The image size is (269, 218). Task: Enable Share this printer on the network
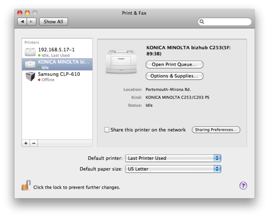(107, 130)
